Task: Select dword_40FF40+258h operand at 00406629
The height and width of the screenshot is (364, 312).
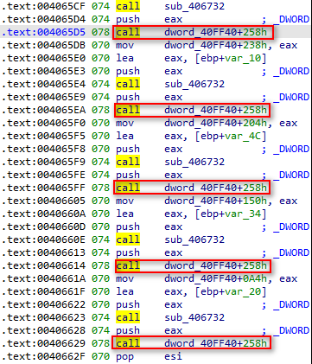Action: pyautogui.click(x=215, y=343)
